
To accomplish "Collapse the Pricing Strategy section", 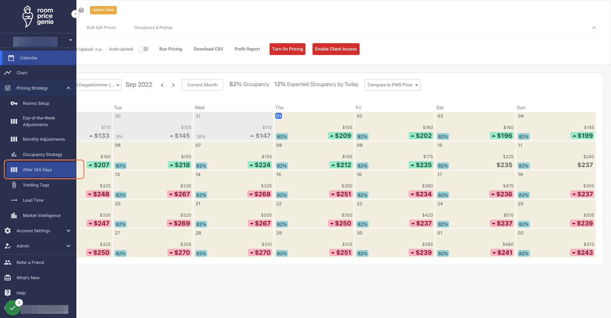I will tap(68, 88).
